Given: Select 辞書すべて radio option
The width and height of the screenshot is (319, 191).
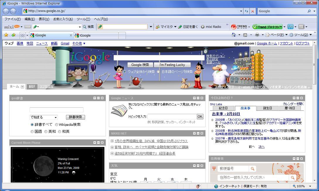Looking at the screenshot, I should click(x=32, y=125).
